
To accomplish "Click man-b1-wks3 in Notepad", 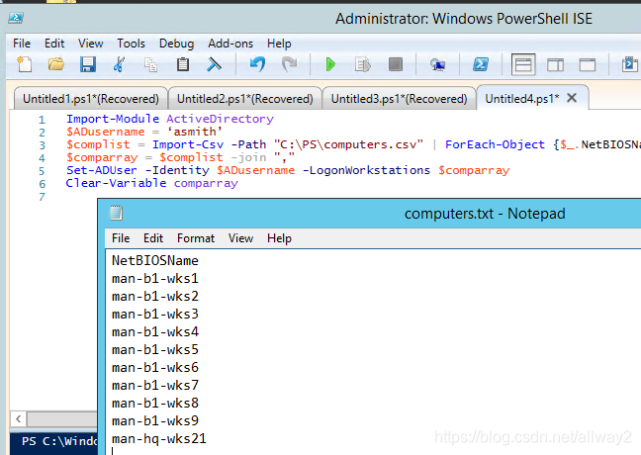I will click(155, 314).
